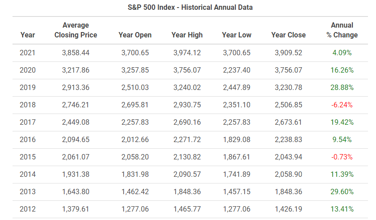Click average closing price 1,379.61
The height and width of the screenshot is (220, 376).
click(x=75, y=209)
